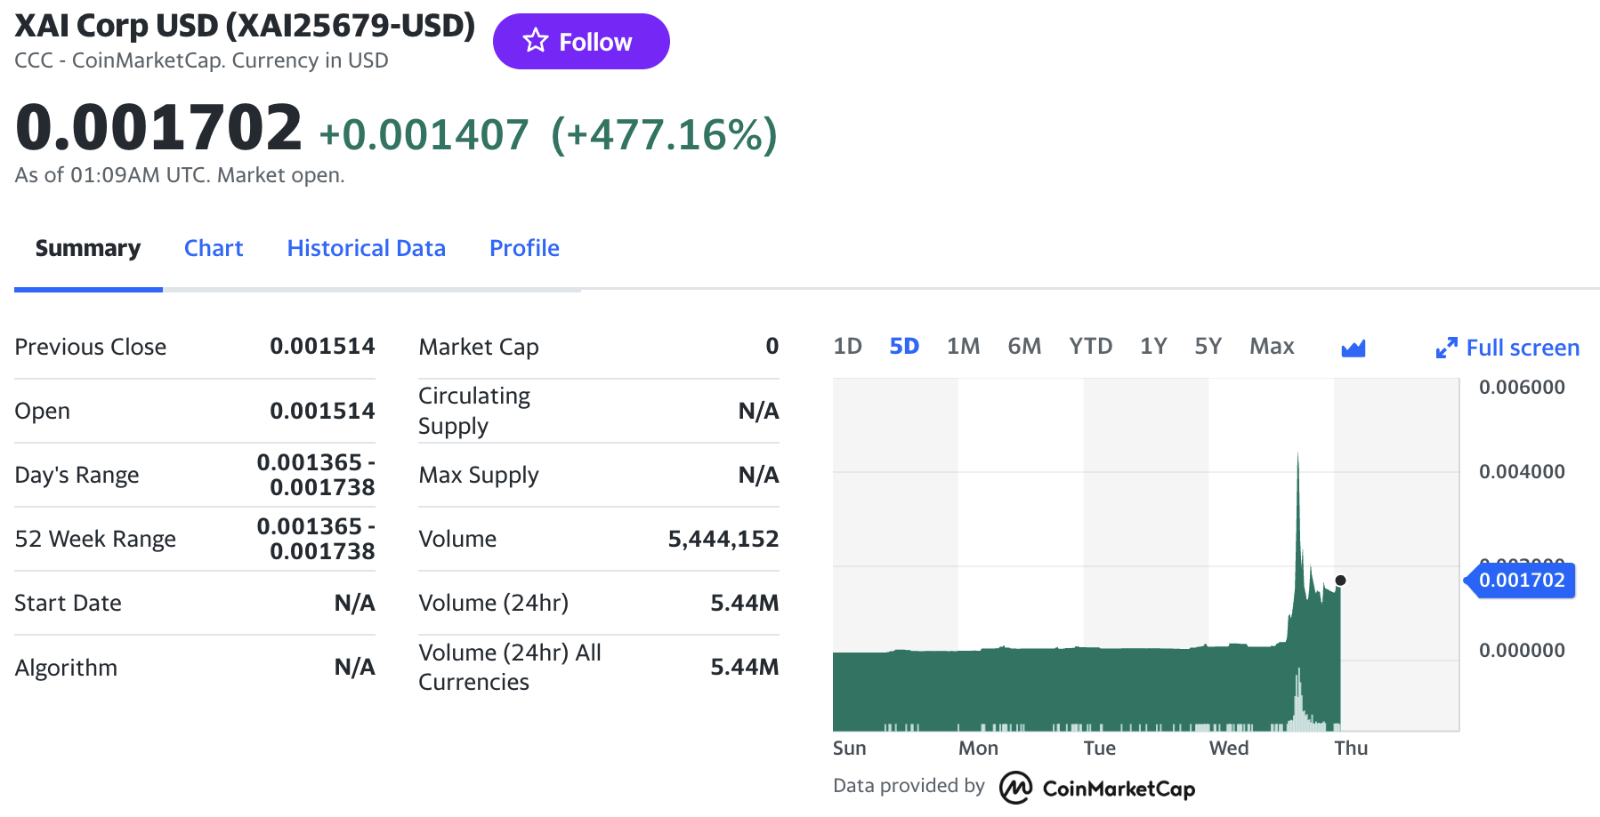Open the Summary tab

click(87, 248)
